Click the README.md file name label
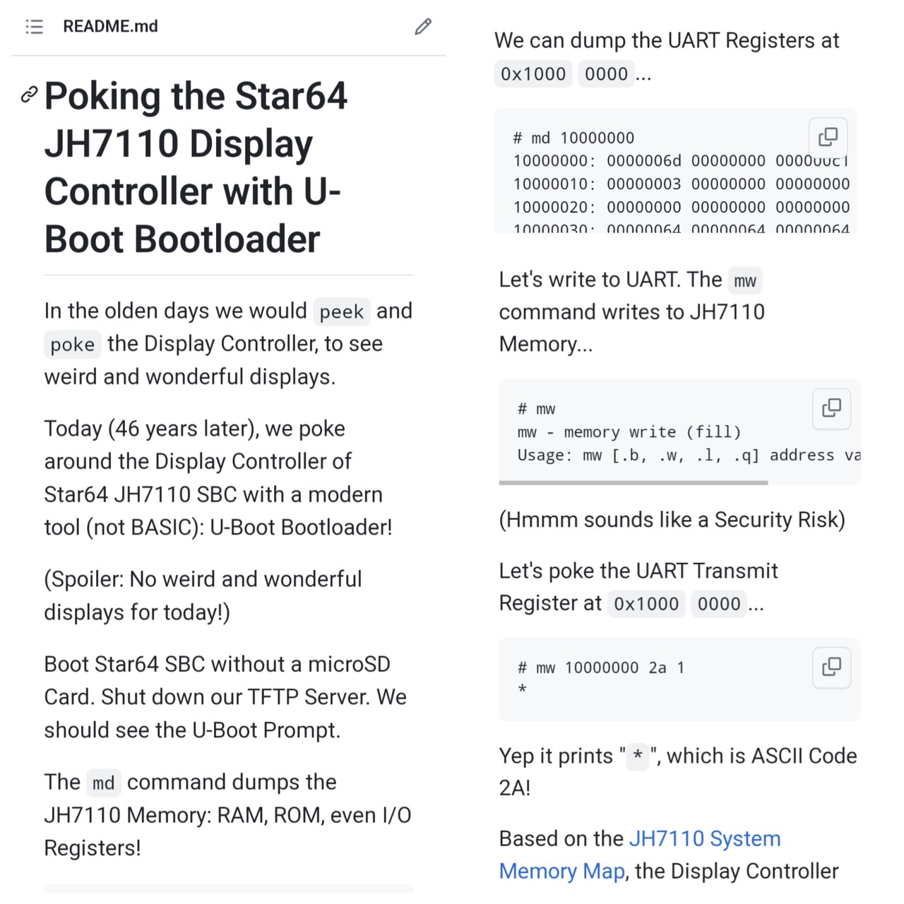The height and width of the screenshot is (904, 904). tap(110, 27)
